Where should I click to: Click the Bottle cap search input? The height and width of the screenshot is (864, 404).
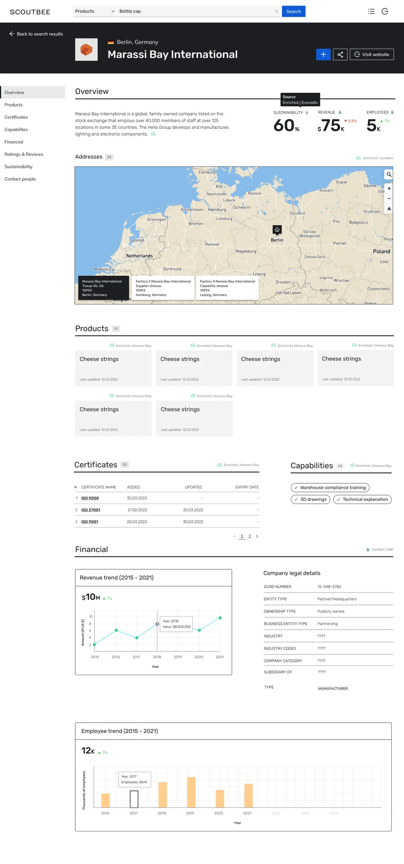tap(196, 11)
